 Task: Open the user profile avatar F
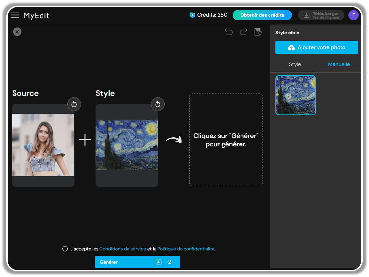(x=353, y=15)
